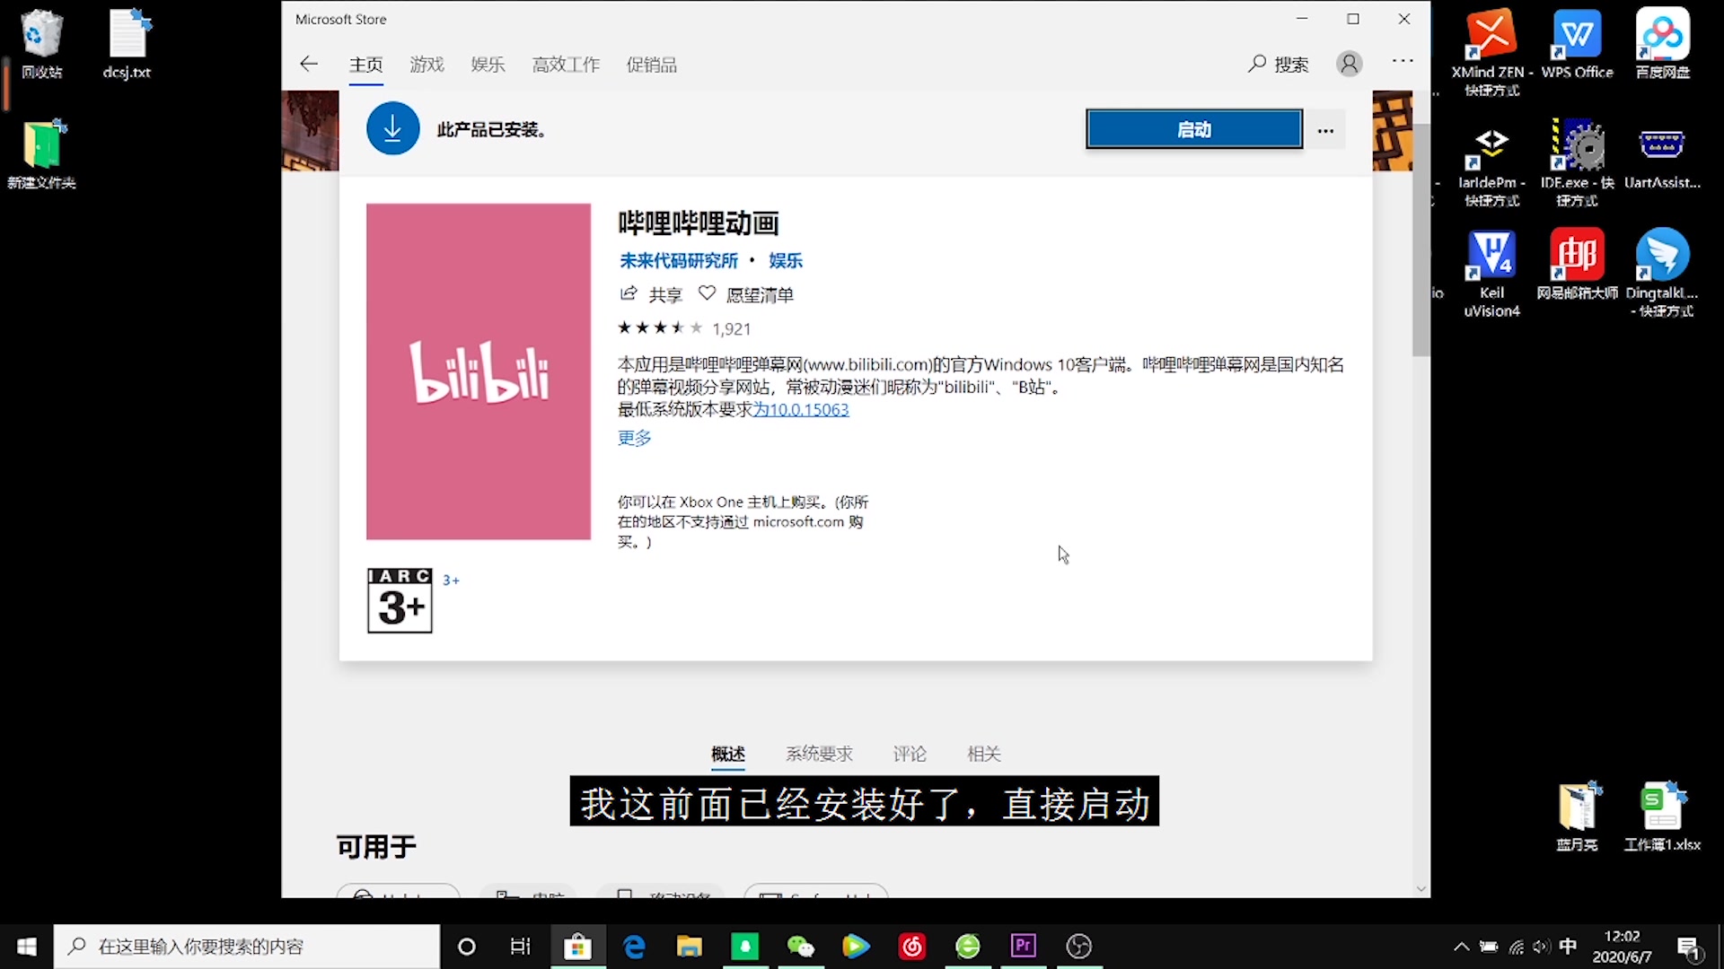
Task: Switch to the 娱乐 tab
Action: pos(488,65)
